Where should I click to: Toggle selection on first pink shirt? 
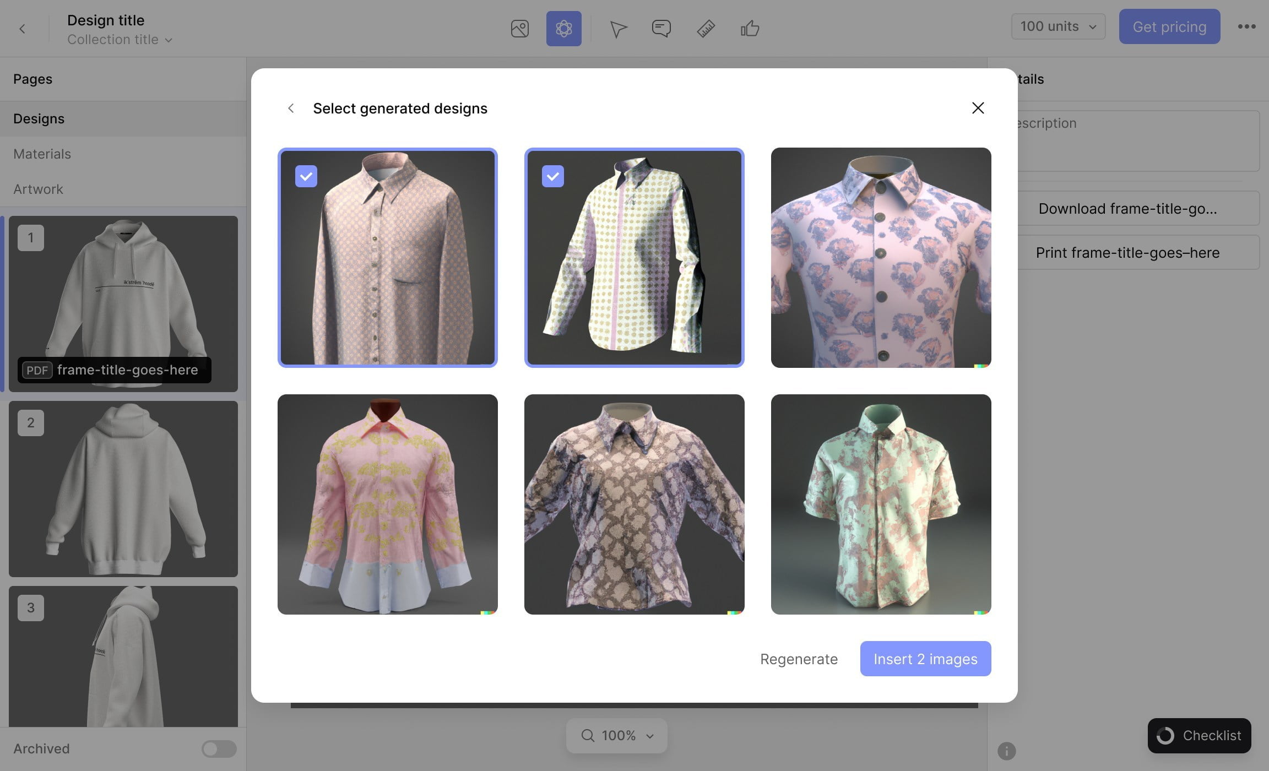tap(306, 176)
